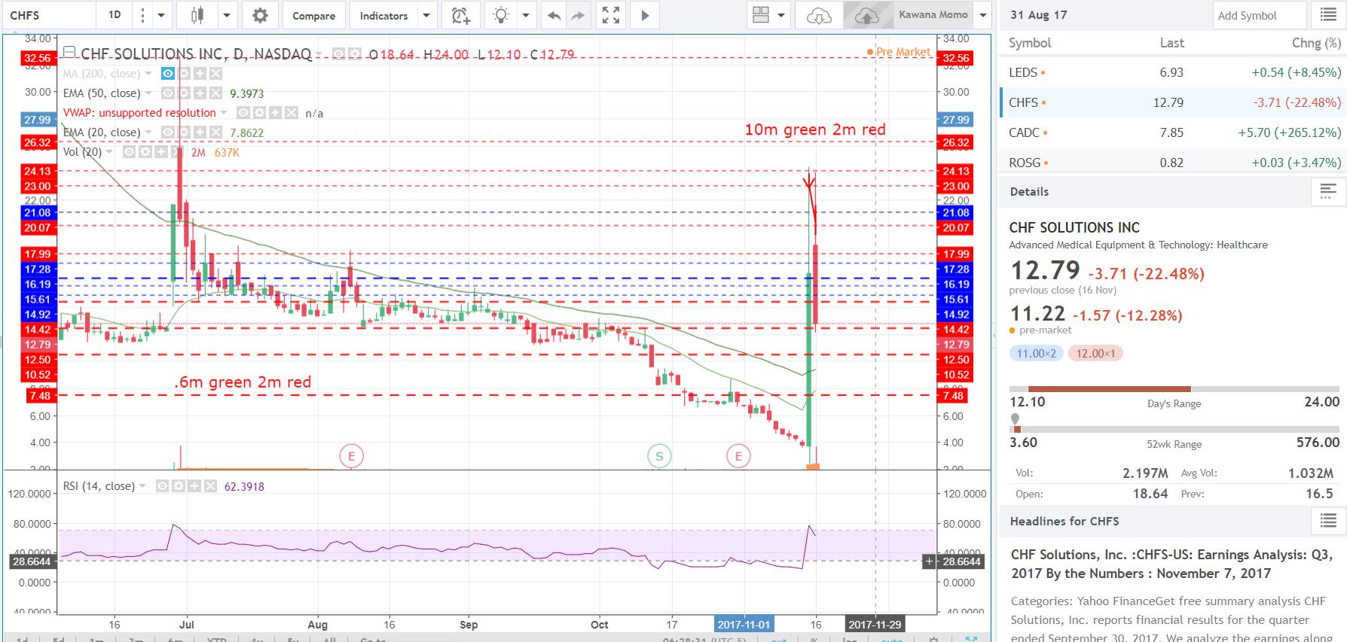Open the 31 Aug 17 watchlist title
This screenshot has height=642, width=1347.
pyautogui.click(x=1038, y=15)
